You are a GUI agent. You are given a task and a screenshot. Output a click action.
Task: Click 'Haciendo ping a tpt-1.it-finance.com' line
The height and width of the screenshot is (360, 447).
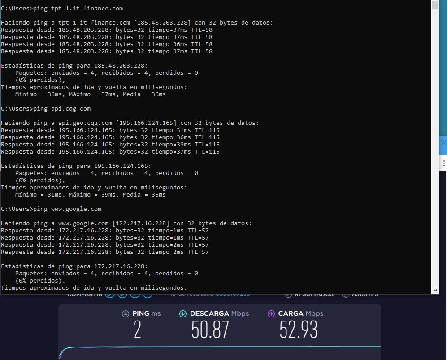137,23
